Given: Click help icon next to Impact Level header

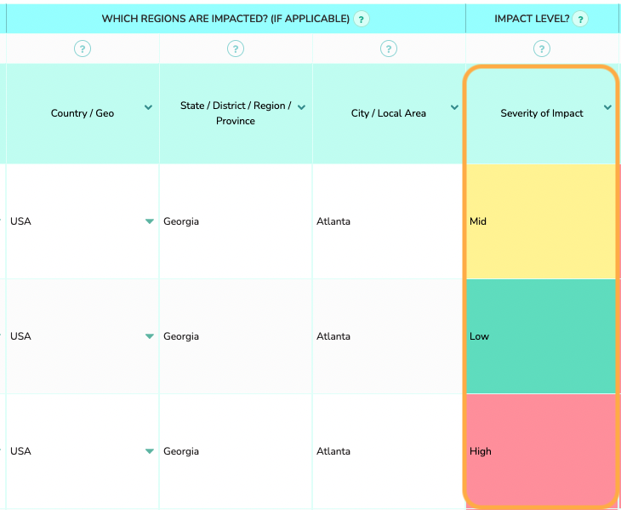Looking at the screenshot, I should (x=580, y=19).
